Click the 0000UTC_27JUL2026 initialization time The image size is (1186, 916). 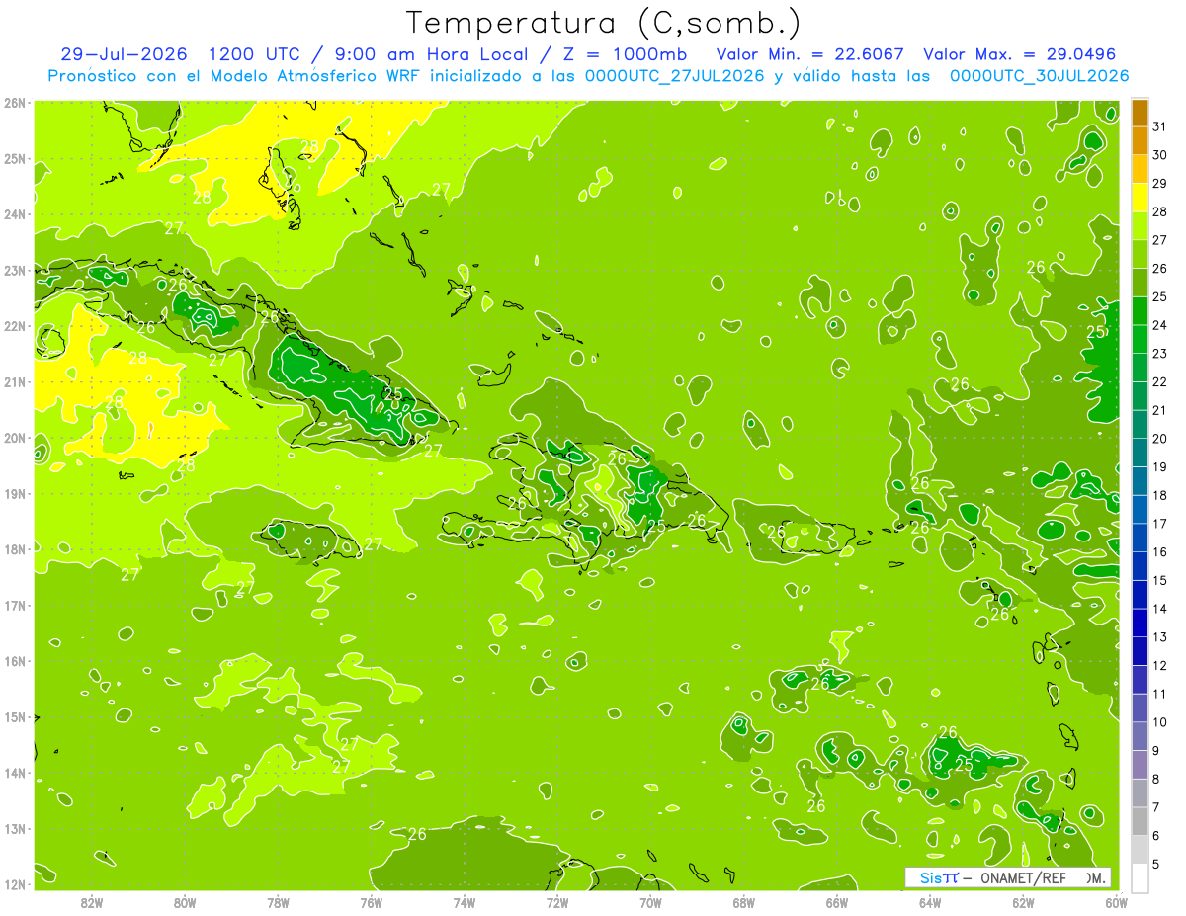pyautogui.click(x=675, y=76)
